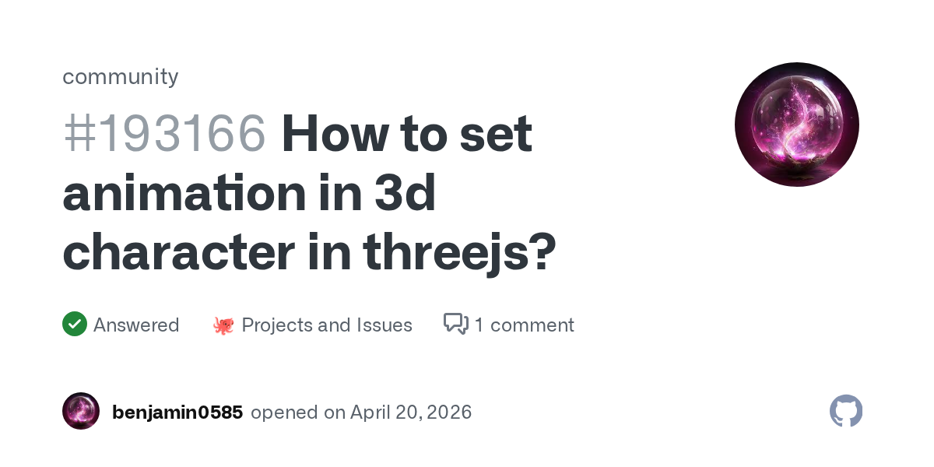View the 1 comment link
934x467 pixels.
point(524,325)
